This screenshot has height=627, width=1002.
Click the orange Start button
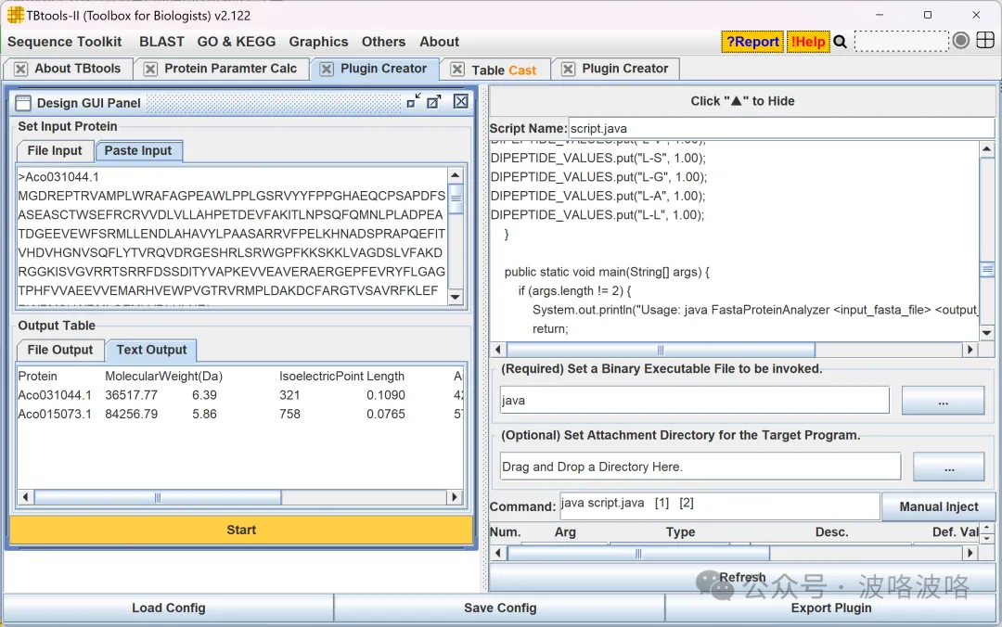point(241,530)
